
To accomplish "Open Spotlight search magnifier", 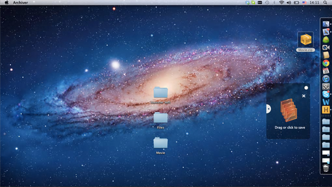I will pyautogui.click(x=325, y=3).
